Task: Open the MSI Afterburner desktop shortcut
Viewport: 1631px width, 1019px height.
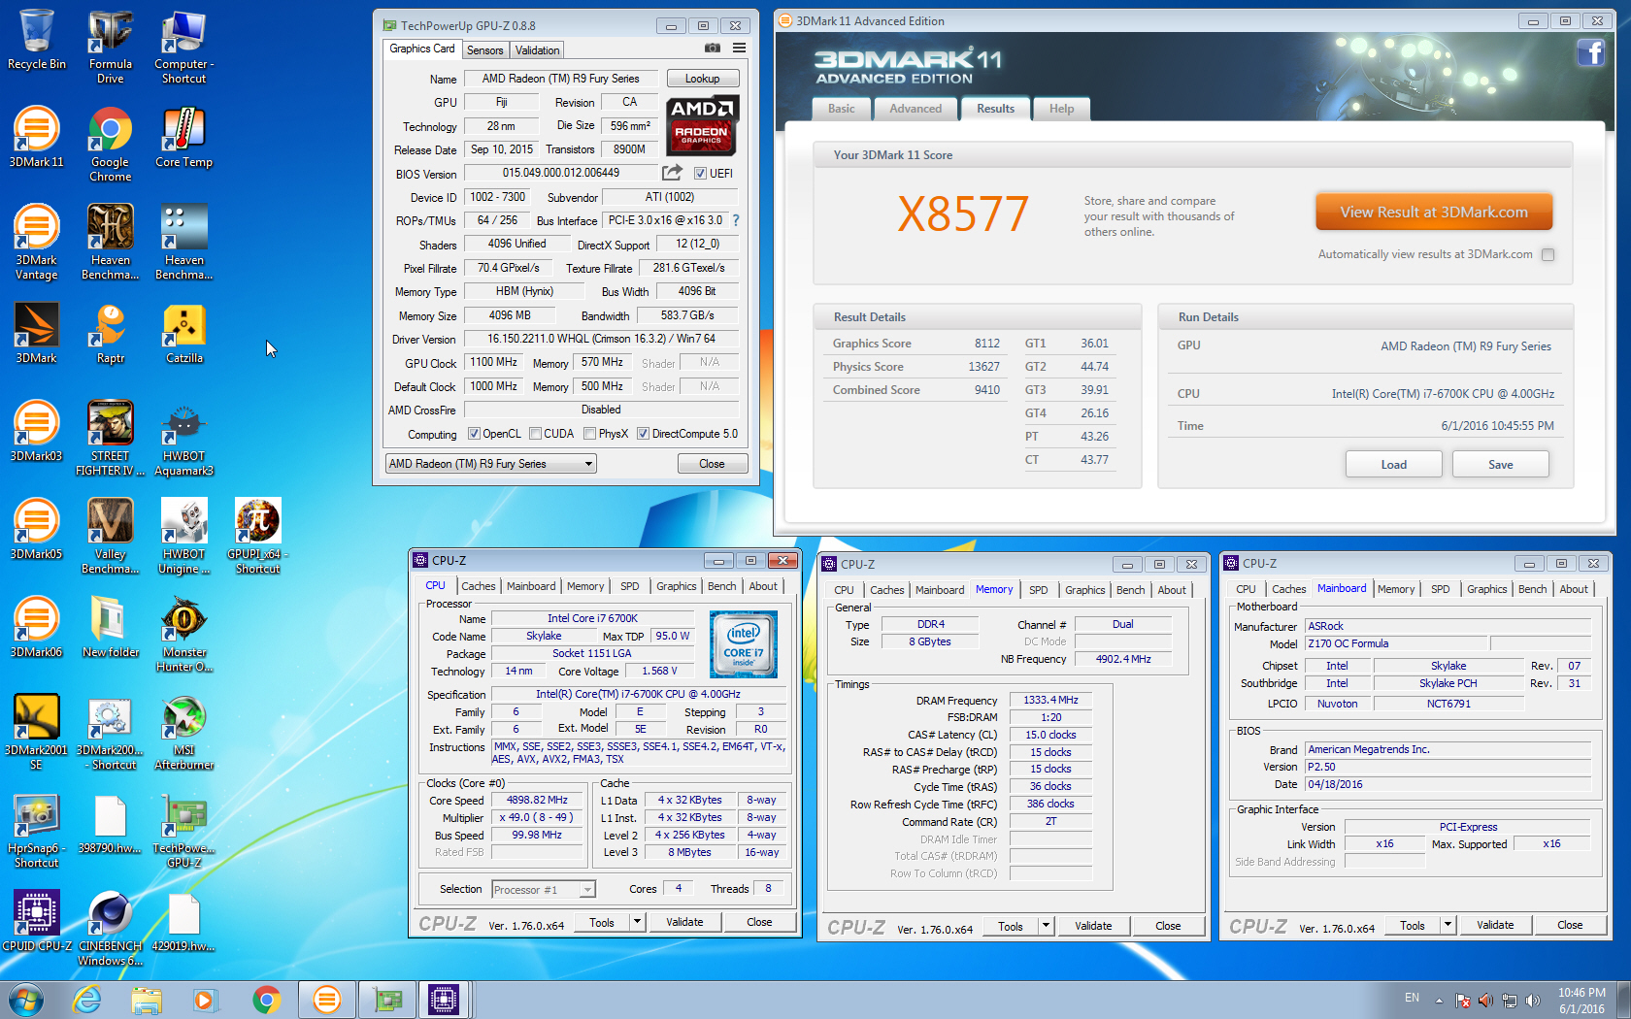Action: click(184, 732)
